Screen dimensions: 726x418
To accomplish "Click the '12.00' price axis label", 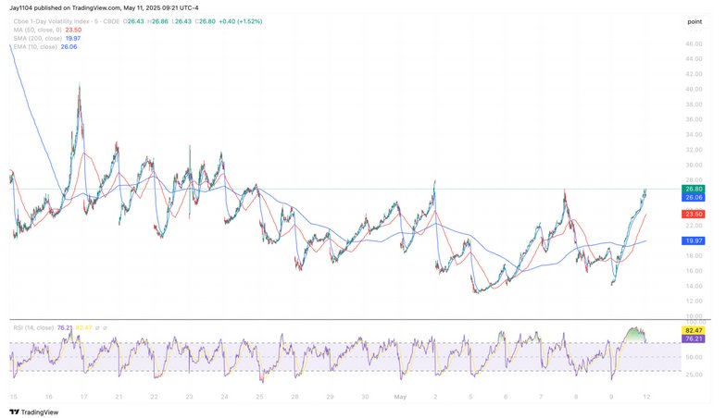I will point(694,301).
